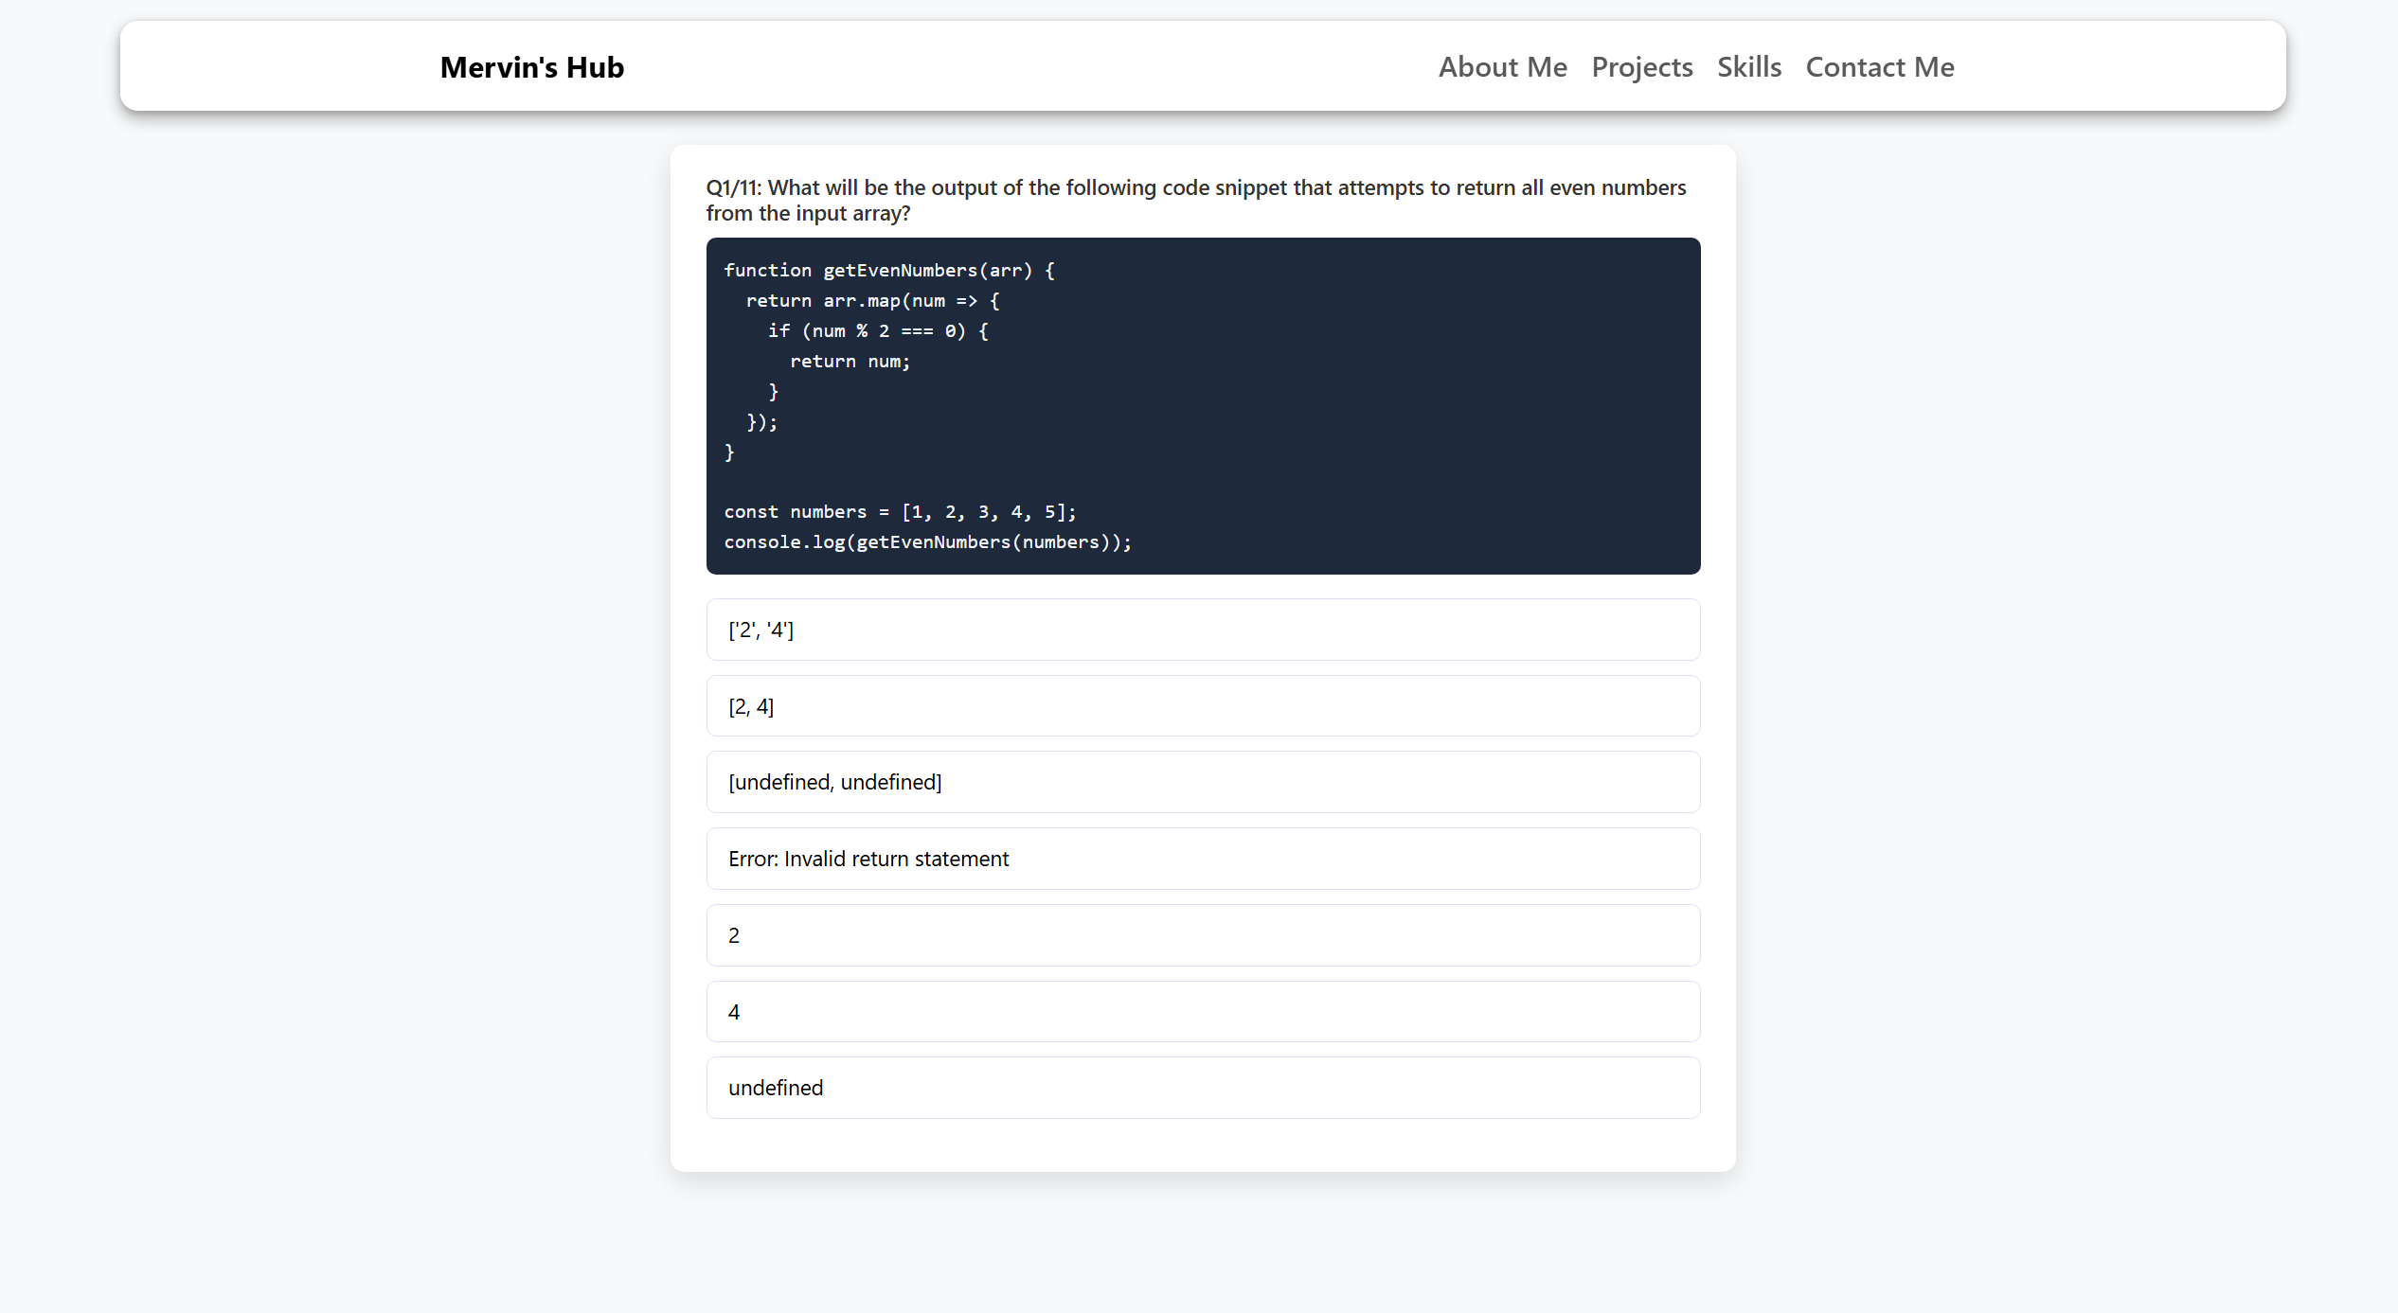Click the 'return num;' code line
Viewport: 2398px width, 1313px height.
pyautogui.click(x=850, y=362)
